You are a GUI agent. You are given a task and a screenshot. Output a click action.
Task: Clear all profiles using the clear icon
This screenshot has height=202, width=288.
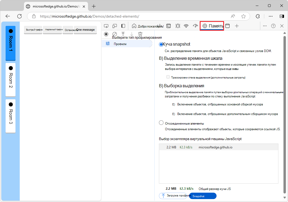pyautogui.click(x=115, y=34)
